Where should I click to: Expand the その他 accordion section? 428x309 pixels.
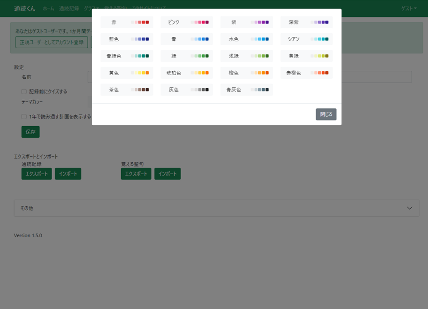click(216, 208)
